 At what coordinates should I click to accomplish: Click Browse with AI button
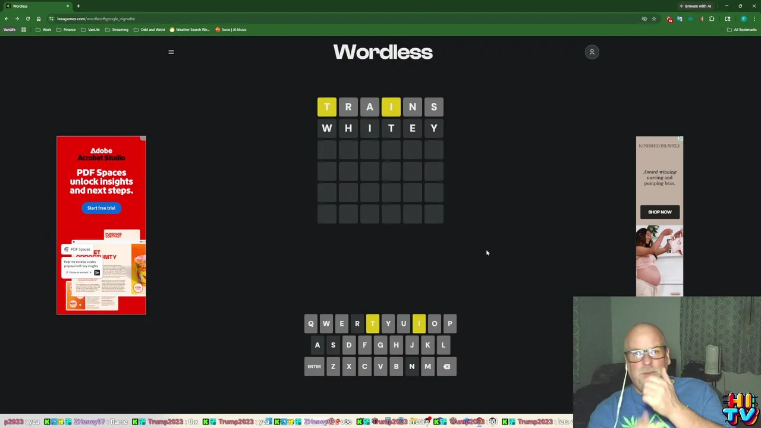pos(696,6)
